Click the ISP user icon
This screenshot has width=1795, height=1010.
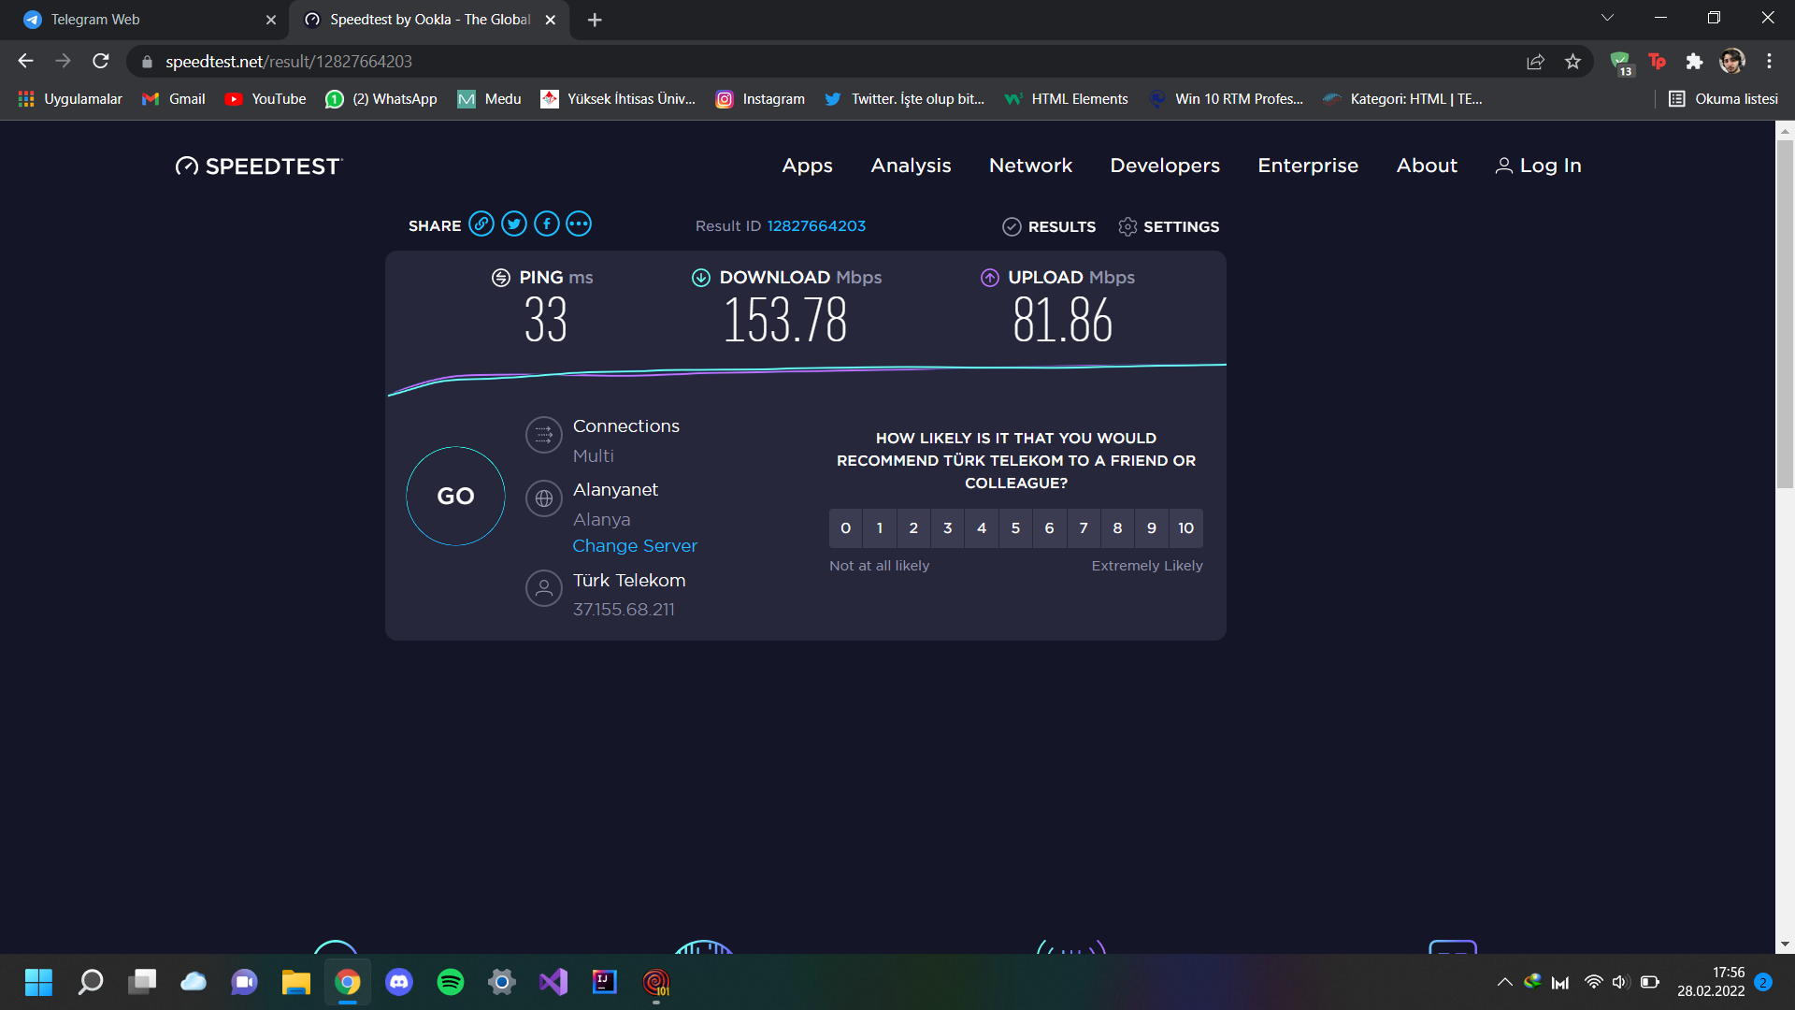543,588
